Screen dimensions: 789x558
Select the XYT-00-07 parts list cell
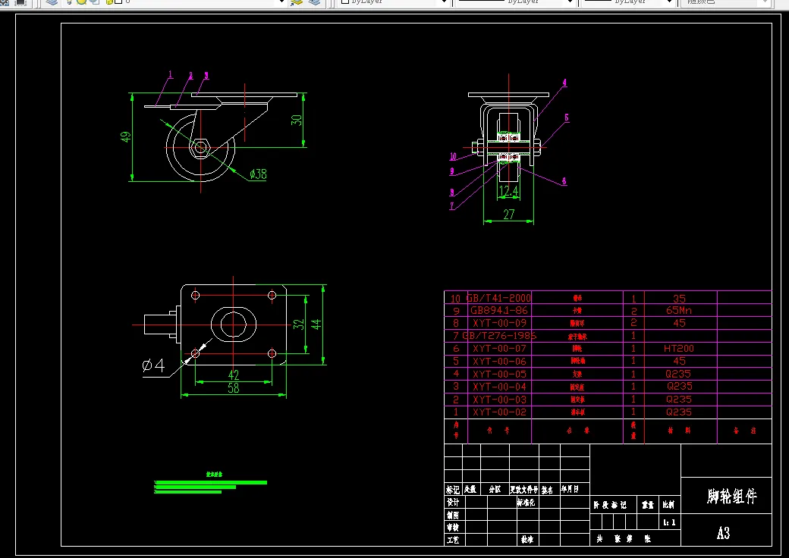coord(499,349)
